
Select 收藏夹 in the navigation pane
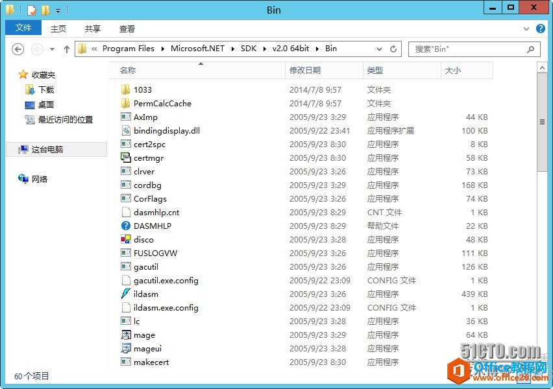tap(43, 75)
